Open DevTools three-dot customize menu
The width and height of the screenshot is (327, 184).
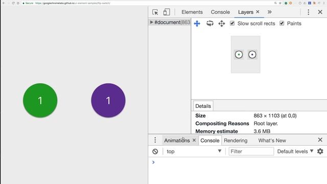[309, 12]
